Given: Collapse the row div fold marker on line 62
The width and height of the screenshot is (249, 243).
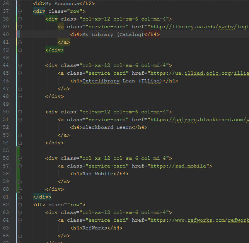Looking at the screenshot, I should (x=20, y=205).
